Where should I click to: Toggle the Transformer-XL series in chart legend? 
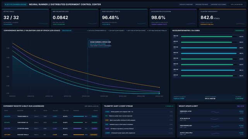tap(97, 31)
